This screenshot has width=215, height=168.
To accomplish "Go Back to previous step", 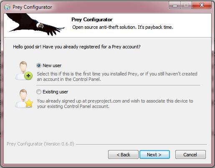I will [123, 154].
